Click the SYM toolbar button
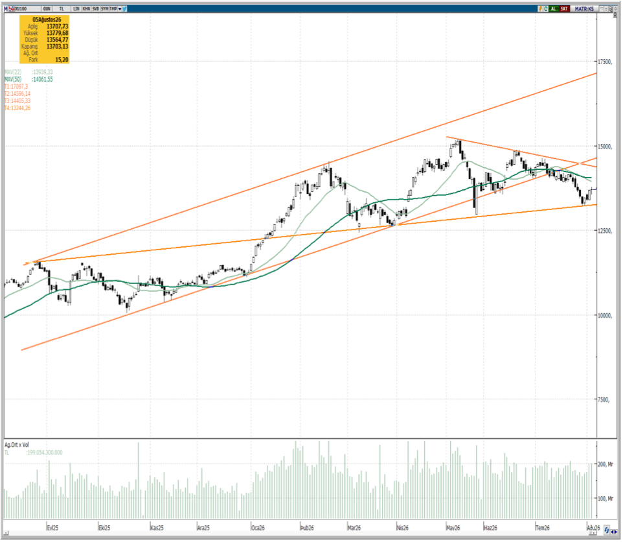Viewport: 623px width, 542px height. pyautogui.click(x=104, y=8)
